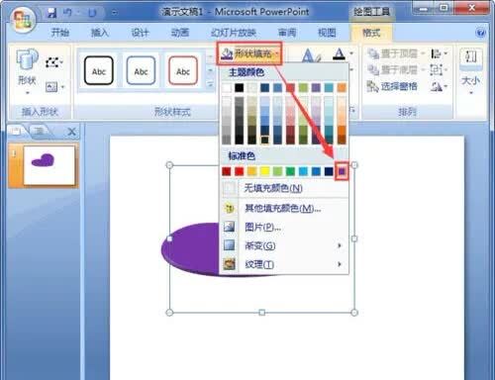Open More Fill Colors (其他填充颜色)
This screenshot has height=380, width=495.
point(283,209)
